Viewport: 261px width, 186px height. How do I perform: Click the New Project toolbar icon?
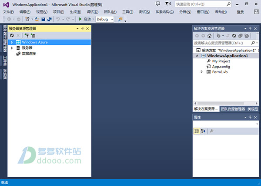(x=27, y=19)
